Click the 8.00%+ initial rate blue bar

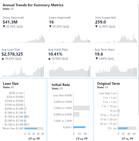click(79, 127)
